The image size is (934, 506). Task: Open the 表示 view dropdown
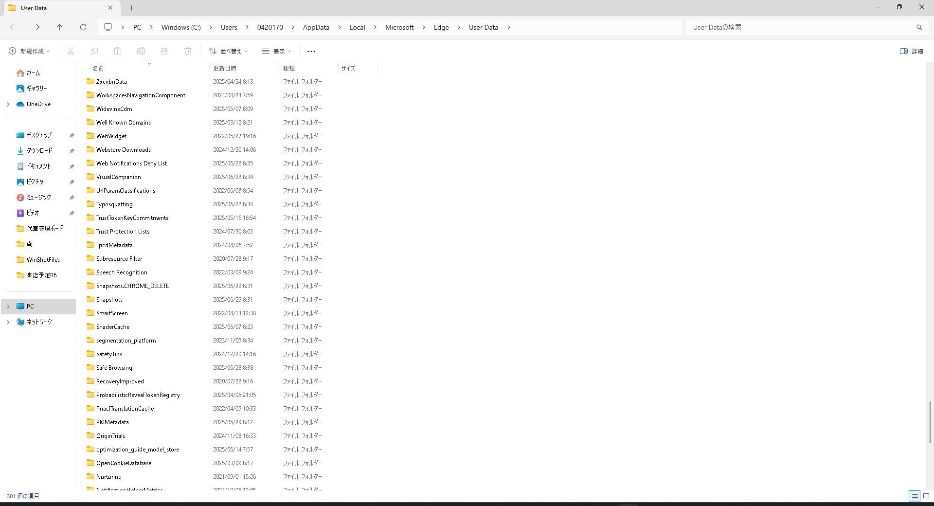[x=276, y=51]
